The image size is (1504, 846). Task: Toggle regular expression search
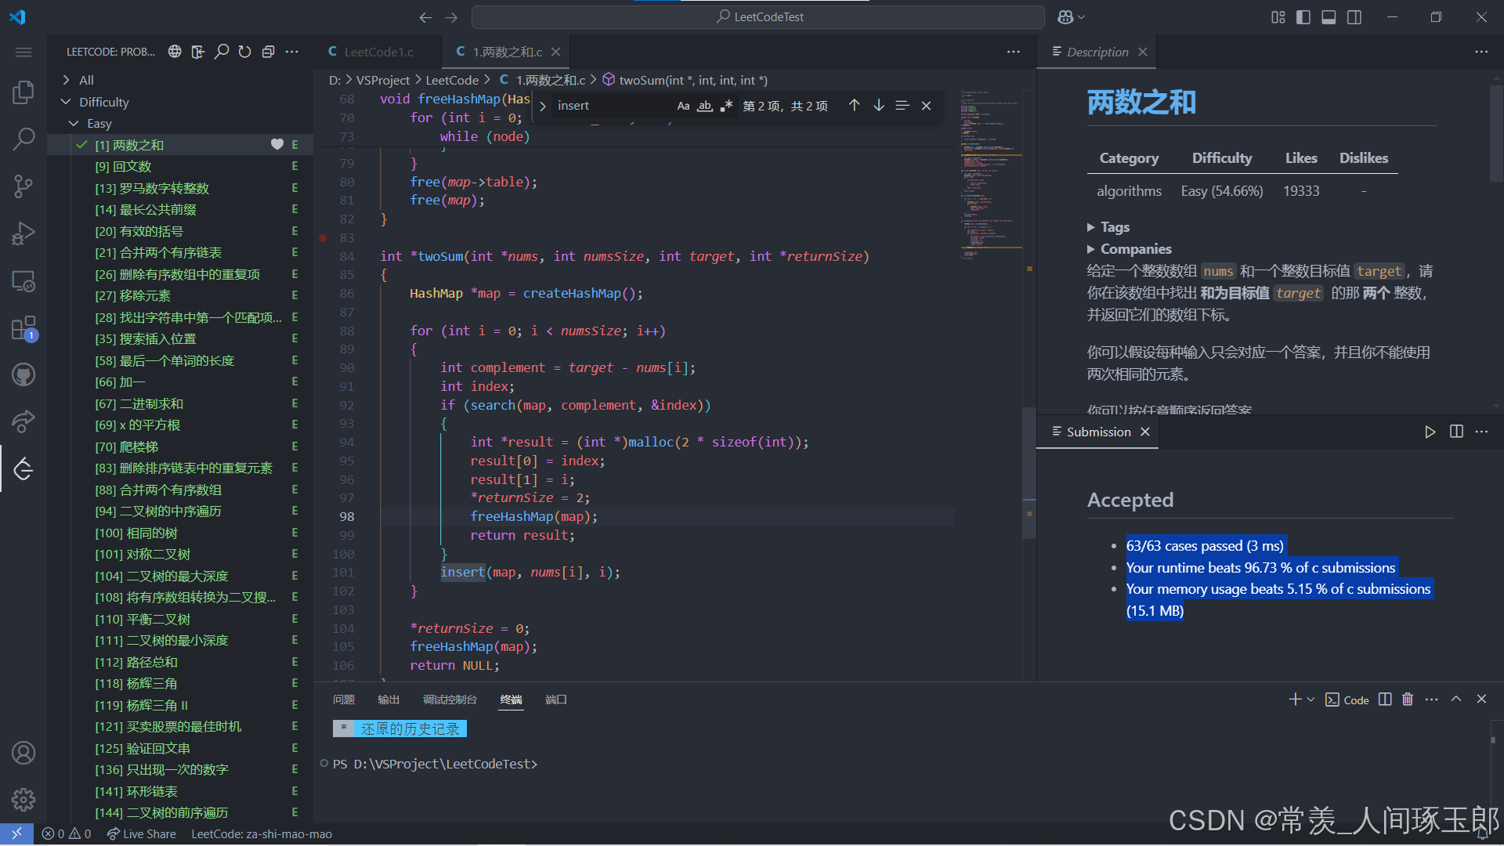click(726, 105)
